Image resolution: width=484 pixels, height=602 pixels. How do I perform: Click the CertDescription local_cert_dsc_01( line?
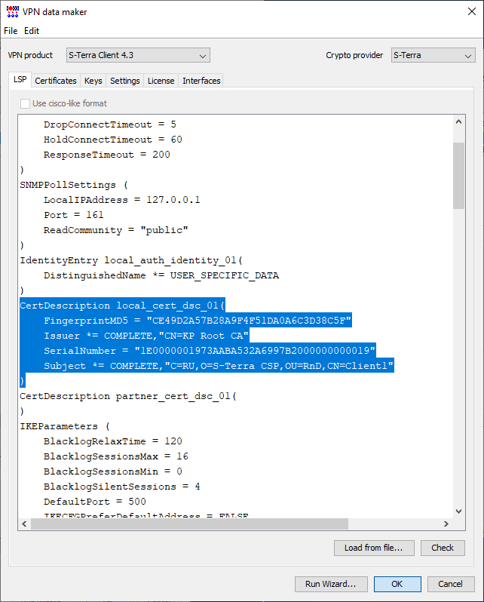(x=122, y=306)
